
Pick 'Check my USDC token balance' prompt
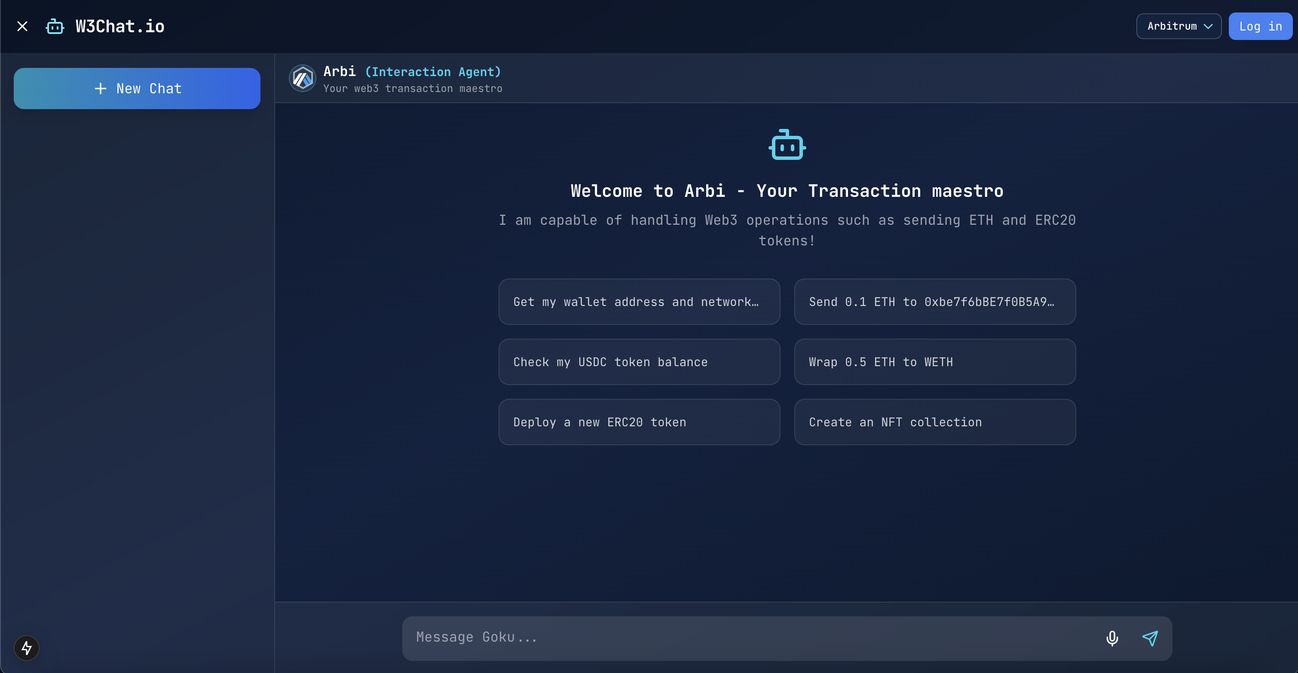pyautogui.click(x=639, y=362)
